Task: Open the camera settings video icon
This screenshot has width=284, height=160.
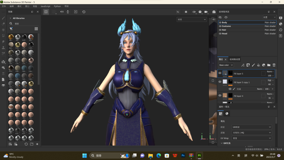Action: click(x=206, y=12)
